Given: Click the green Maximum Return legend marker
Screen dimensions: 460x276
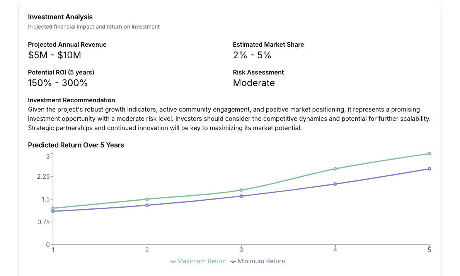Looking at the screenshot, I should [x=173, y=262].
